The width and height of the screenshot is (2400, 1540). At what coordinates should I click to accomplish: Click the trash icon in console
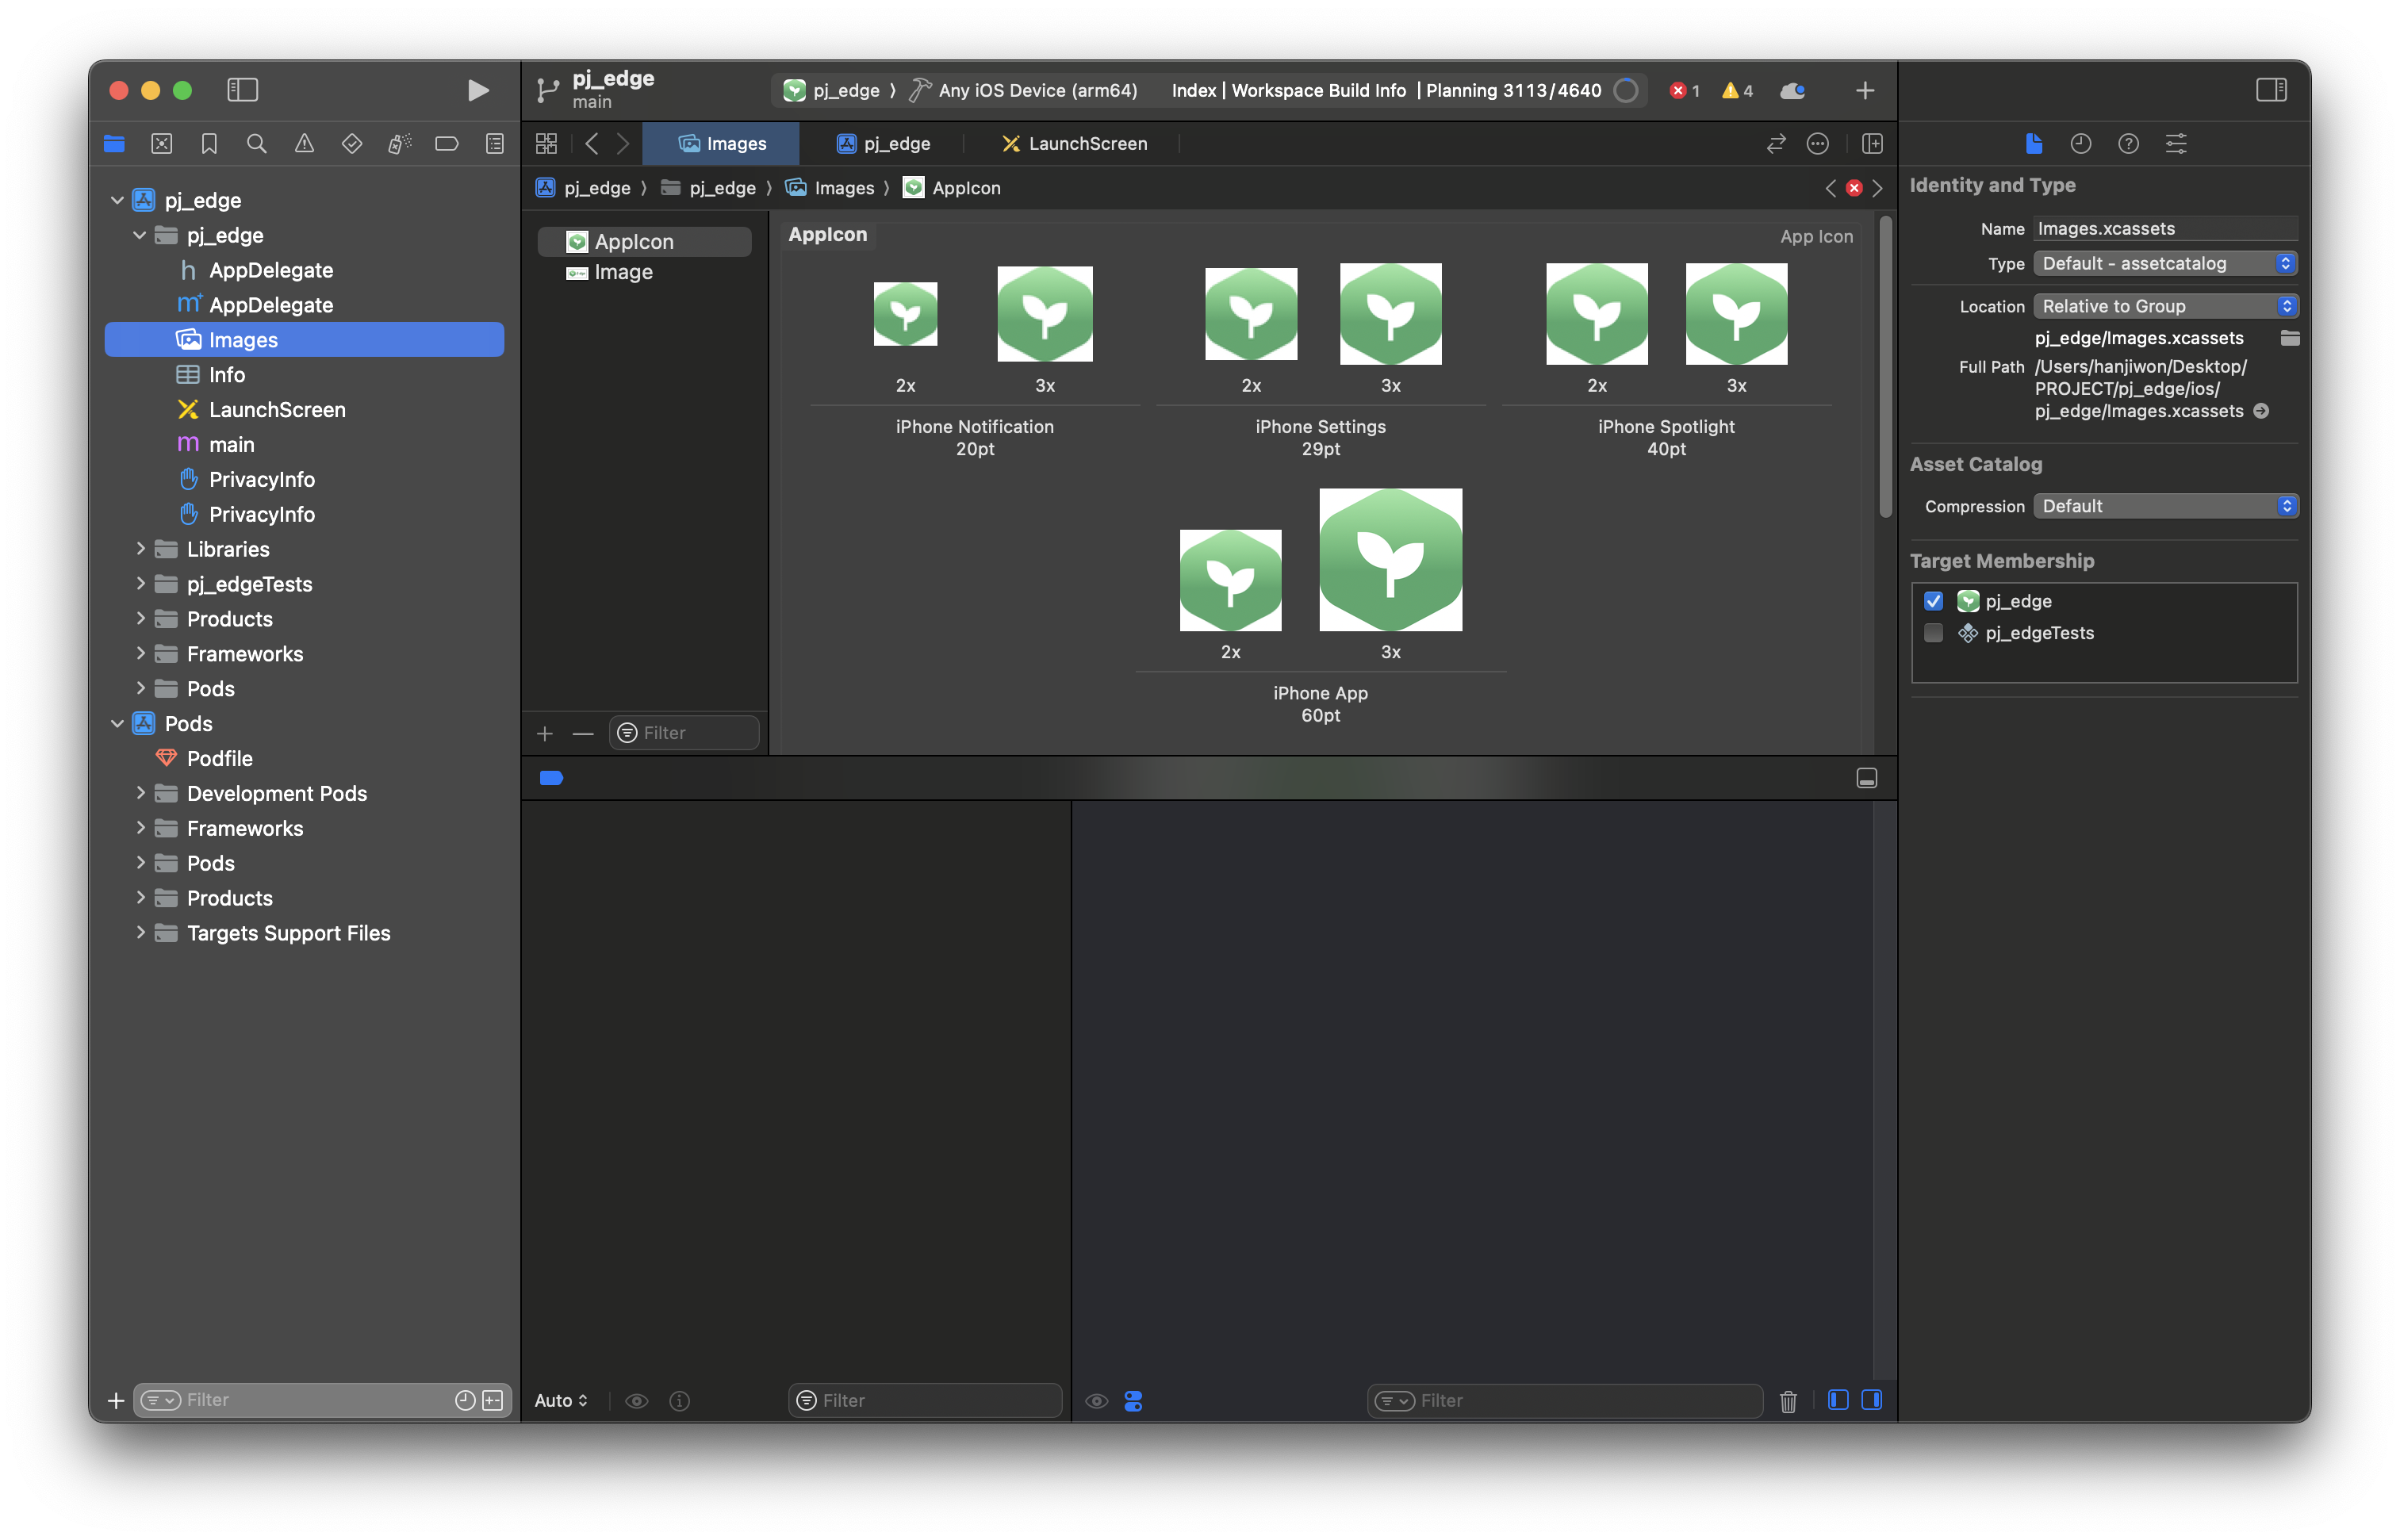click(1788, 1401)
